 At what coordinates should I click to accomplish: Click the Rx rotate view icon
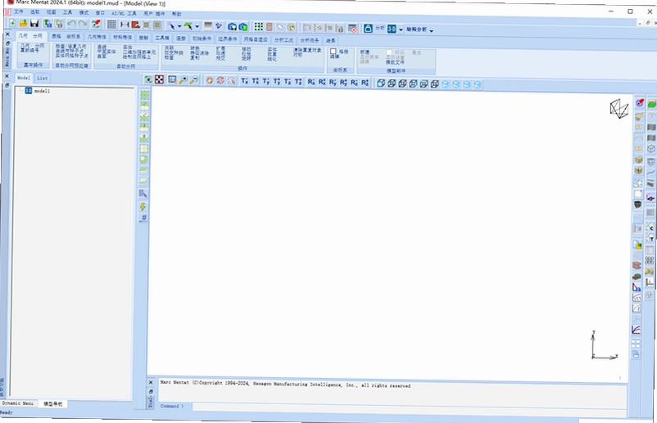click(x=311, y=82)
